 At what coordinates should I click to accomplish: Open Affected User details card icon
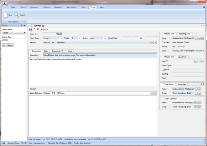[203, 38]
